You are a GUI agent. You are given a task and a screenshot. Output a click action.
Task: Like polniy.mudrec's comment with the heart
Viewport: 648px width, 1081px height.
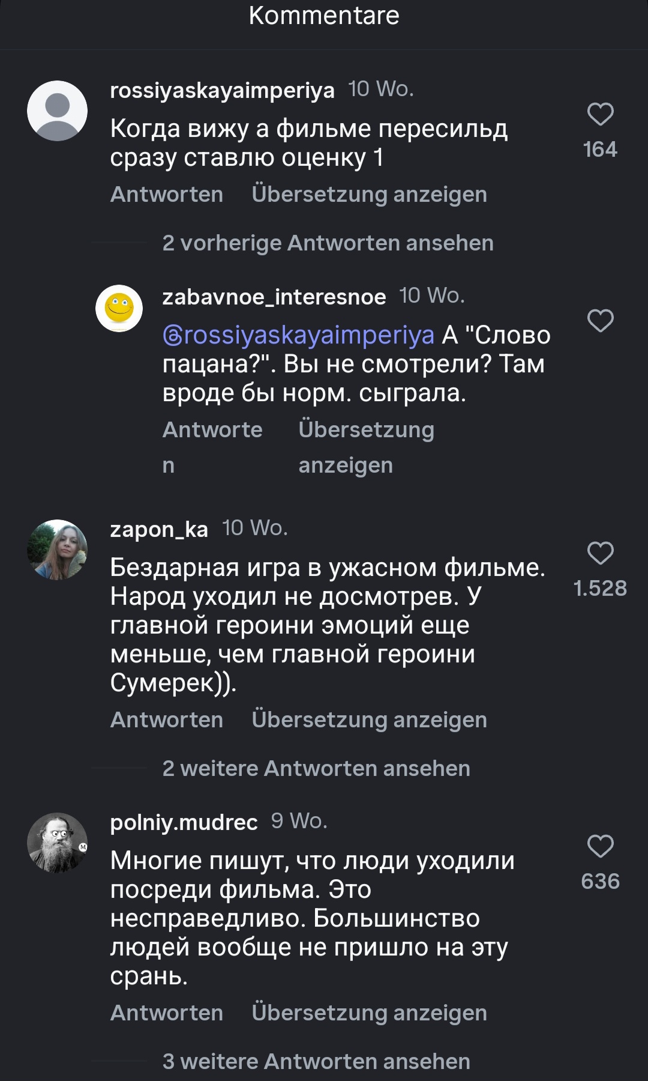(600, 846)
